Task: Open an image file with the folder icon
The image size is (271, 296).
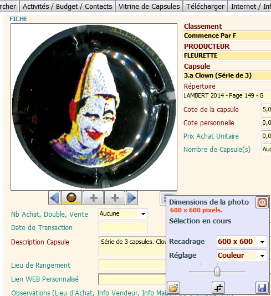Action: pyautogui.click(x=173, y=288)
